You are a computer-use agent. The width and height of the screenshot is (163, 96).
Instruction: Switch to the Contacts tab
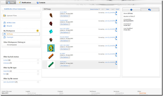(x=41, y=3)
